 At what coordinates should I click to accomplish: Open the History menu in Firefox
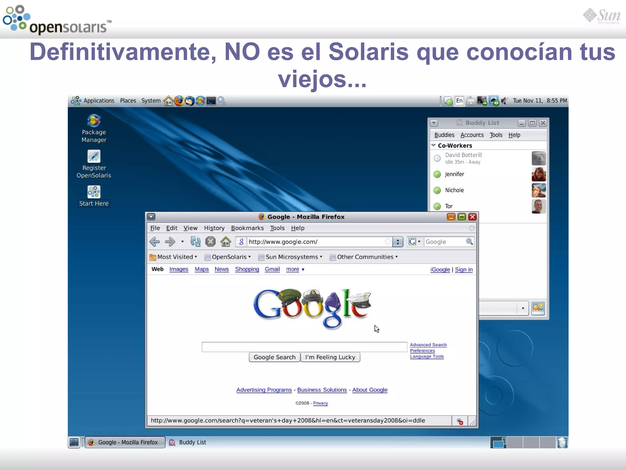click(214, 228)
